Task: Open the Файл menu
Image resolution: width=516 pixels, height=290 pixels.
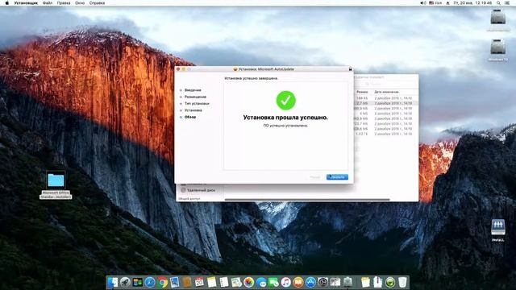Action: pos(48,3)
